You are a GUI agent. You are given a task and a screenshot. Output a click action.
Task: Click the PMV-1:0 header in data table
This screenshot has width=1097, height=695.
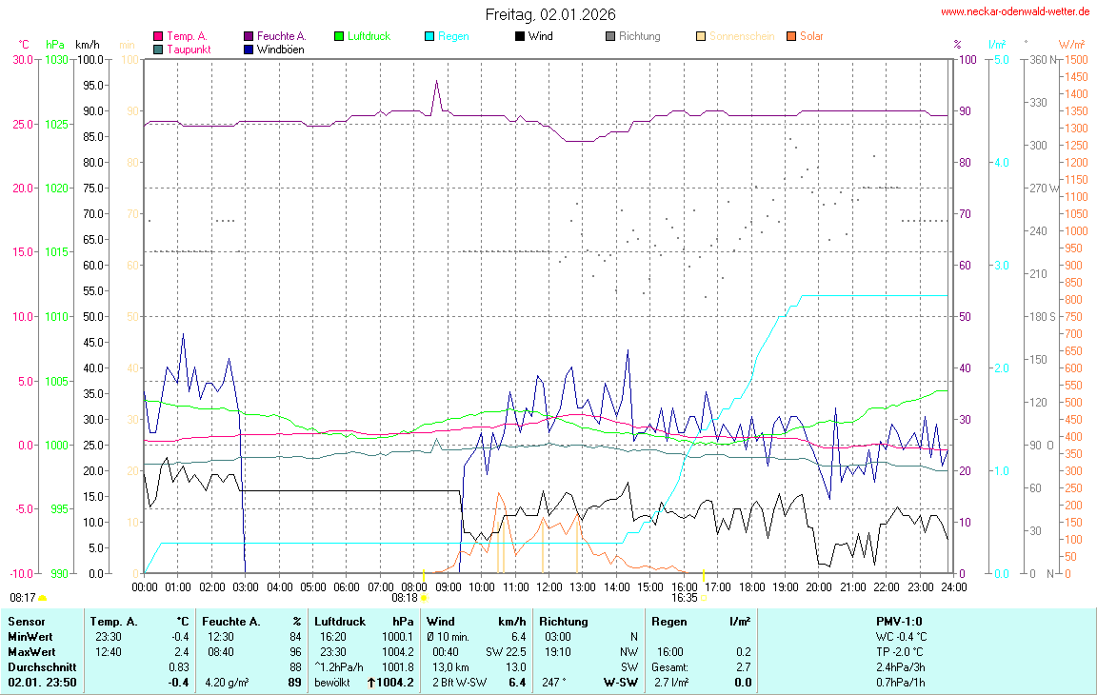[x=898, y=621]
